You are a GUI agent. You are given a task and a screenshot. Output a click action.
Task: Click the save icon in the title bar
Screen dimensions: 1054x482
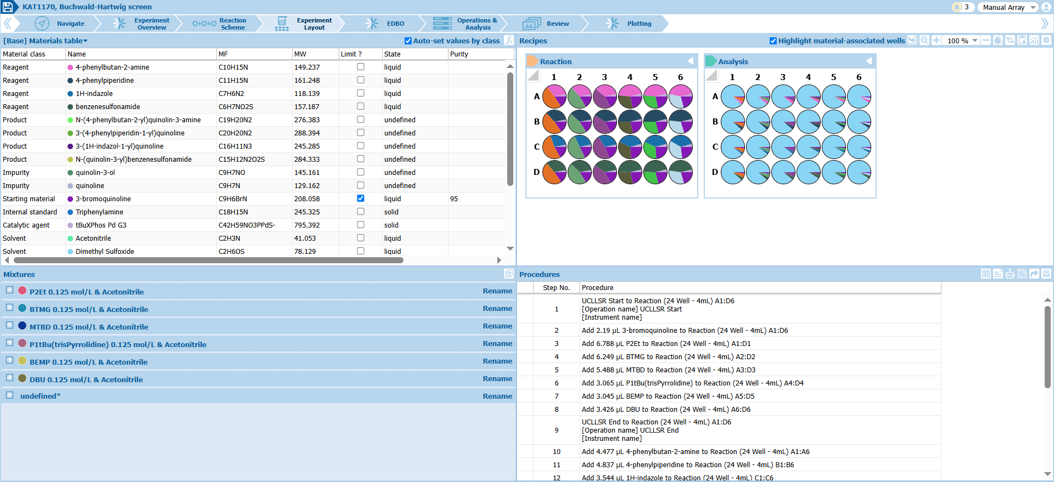point(8,7)
